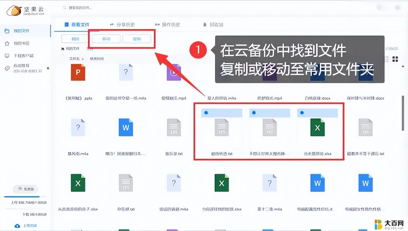Select the Excel icon above 从此我是你的赤子.xlsx
Viewport: 408px width, 231px height.
click(78, 183)
